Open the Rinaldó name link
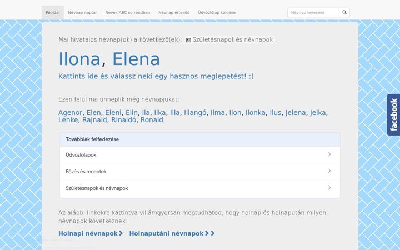The image size is (400, 250). click(124, 120)
